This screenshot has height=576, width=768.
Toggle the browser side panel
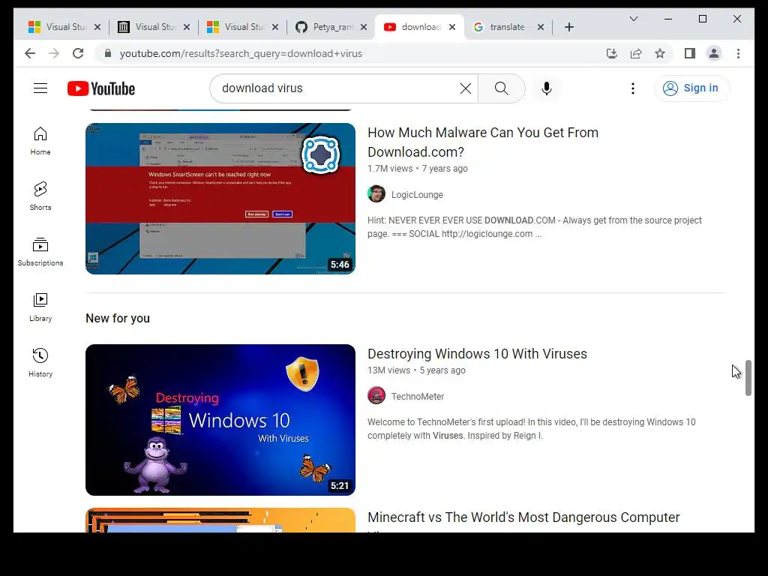(690, 53)
